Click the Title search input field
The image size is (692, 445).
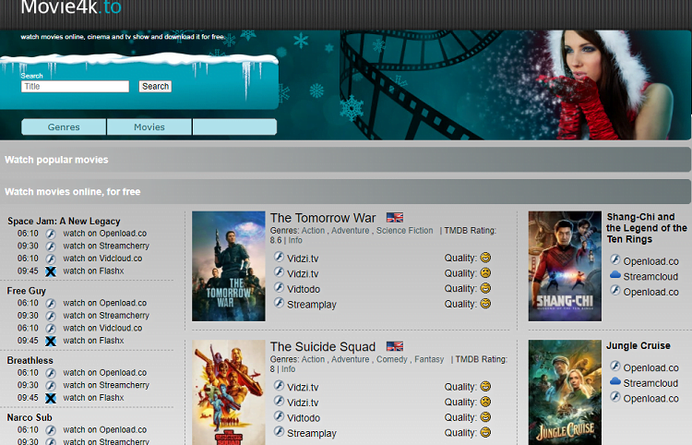coord(75,87)
